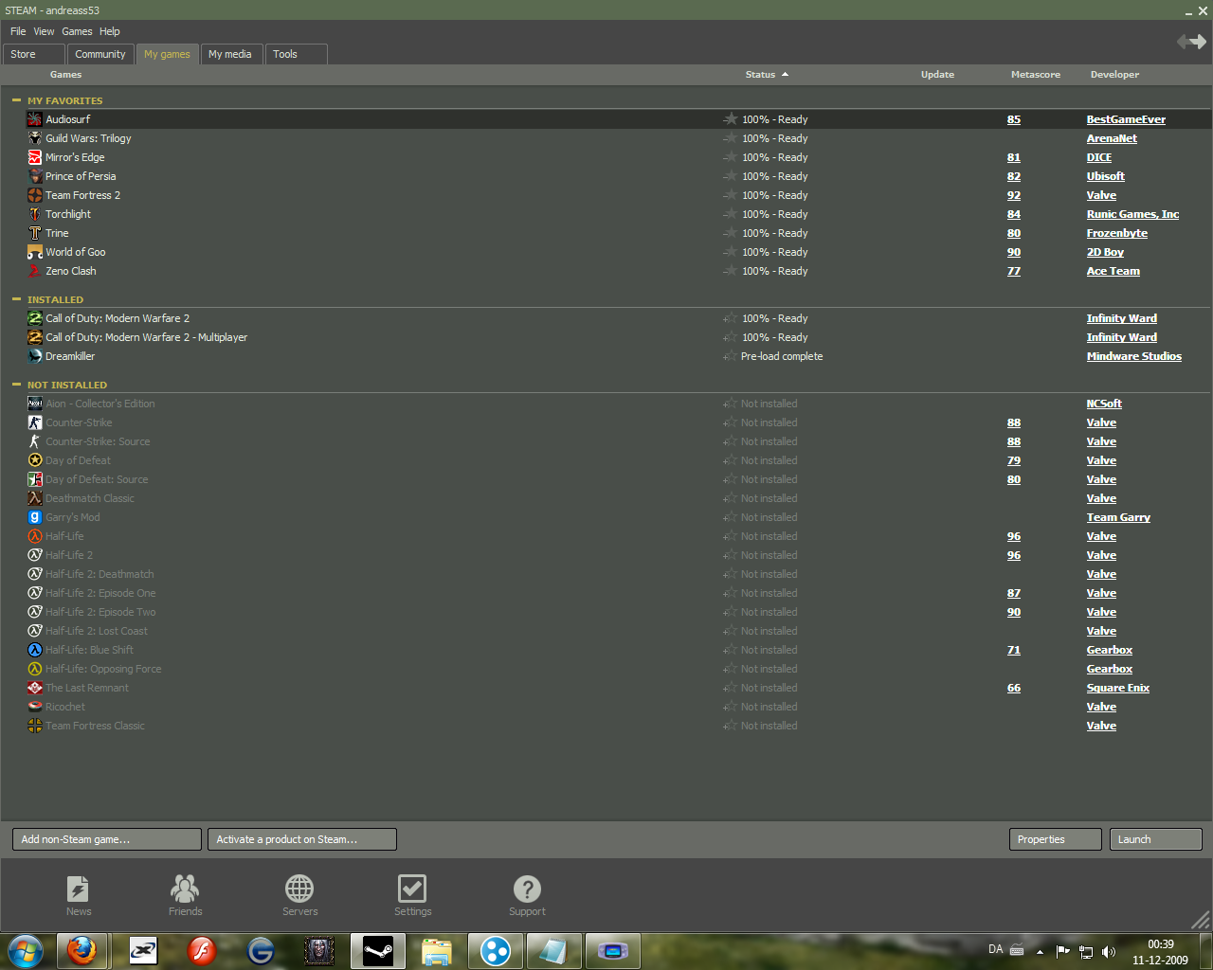Mark Dreamkiller as favorite with its star

[x=730, y=356]
